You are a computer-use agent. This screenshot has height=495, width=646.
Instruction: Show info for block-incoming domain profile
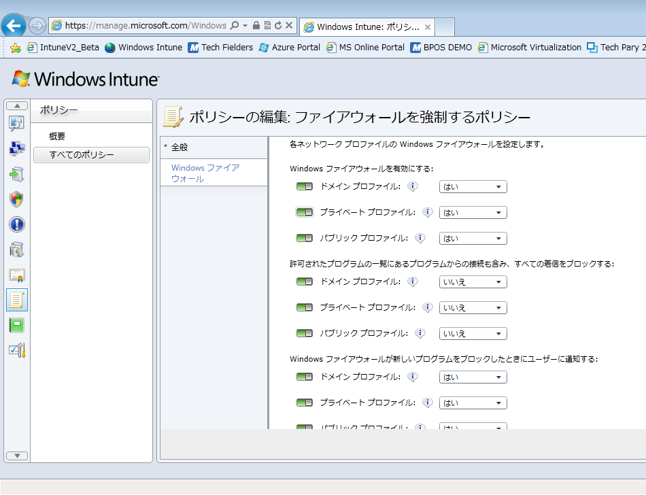click(412, 281)
